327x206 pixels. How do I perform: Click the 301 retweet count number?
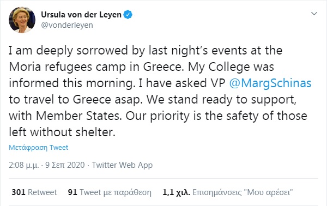pos(19,192)
